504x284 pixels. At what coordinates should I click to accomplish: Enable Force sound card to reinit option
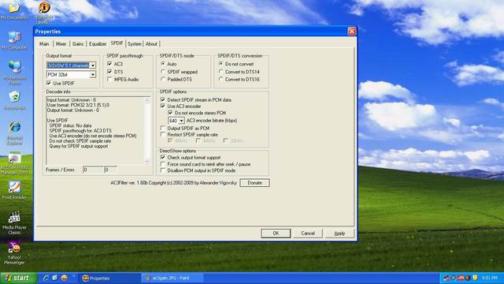163,164
